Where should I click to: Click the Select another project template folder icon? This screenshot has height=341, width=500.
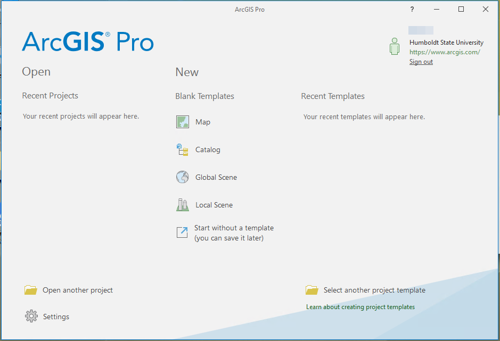(x=312, y=290)
